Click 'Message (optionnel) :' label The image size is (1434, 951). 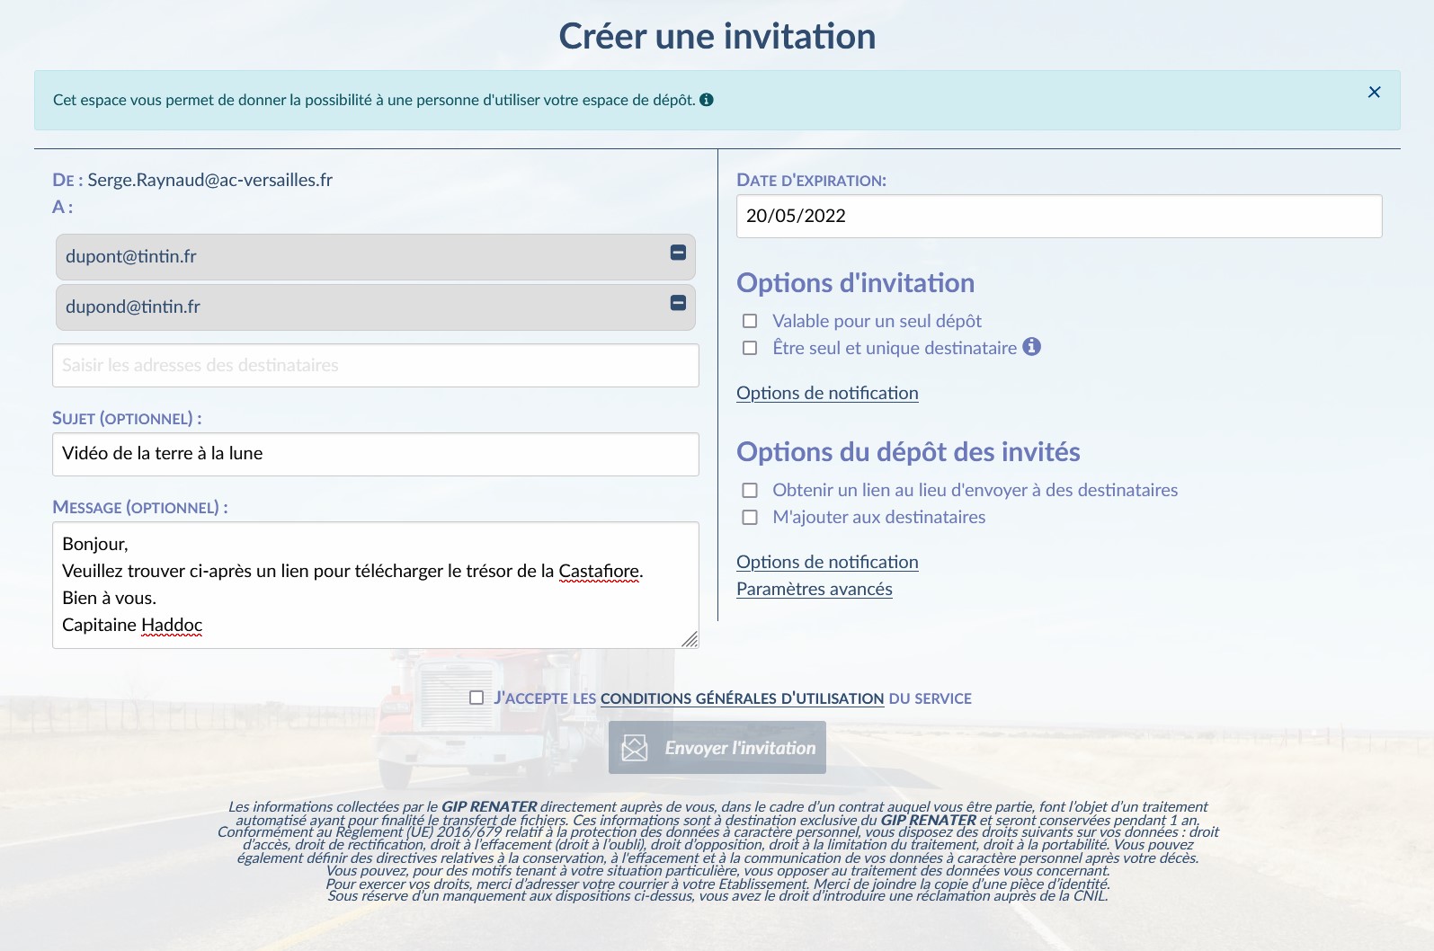pos(140,507)
